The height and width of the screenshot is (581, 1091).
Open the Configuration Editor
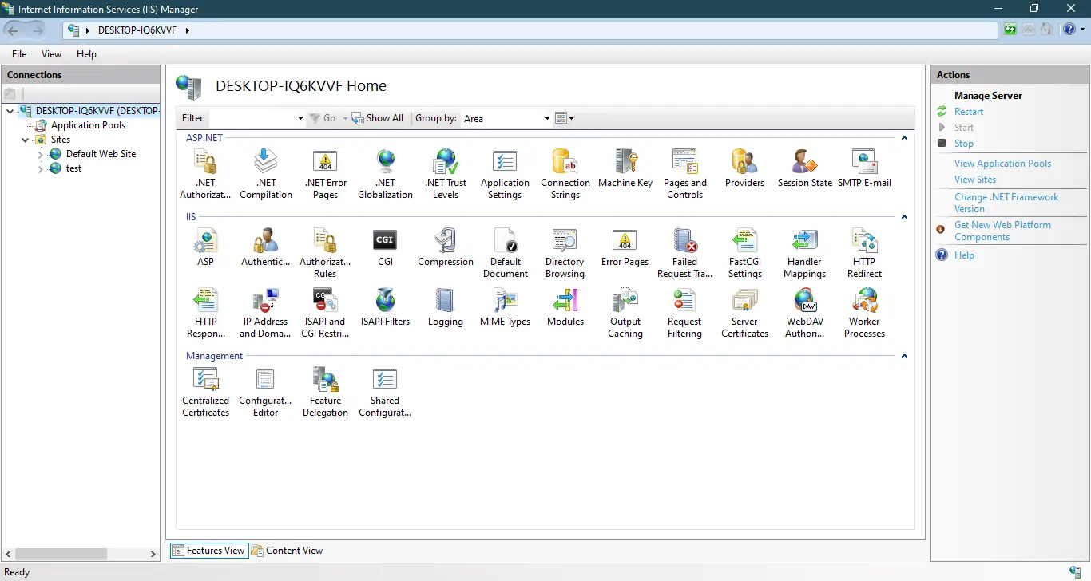tap(266, 392)
